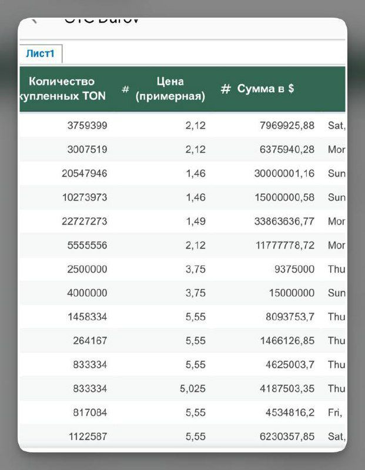Click the sum value 4187503,35

tap(287, 389)
